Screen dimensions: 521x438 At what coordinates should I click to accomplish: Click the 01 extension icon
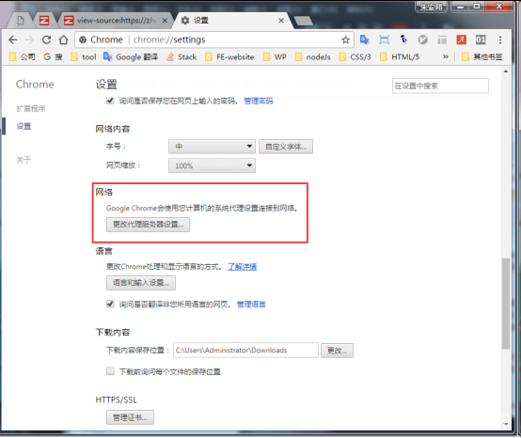point(481,39)
